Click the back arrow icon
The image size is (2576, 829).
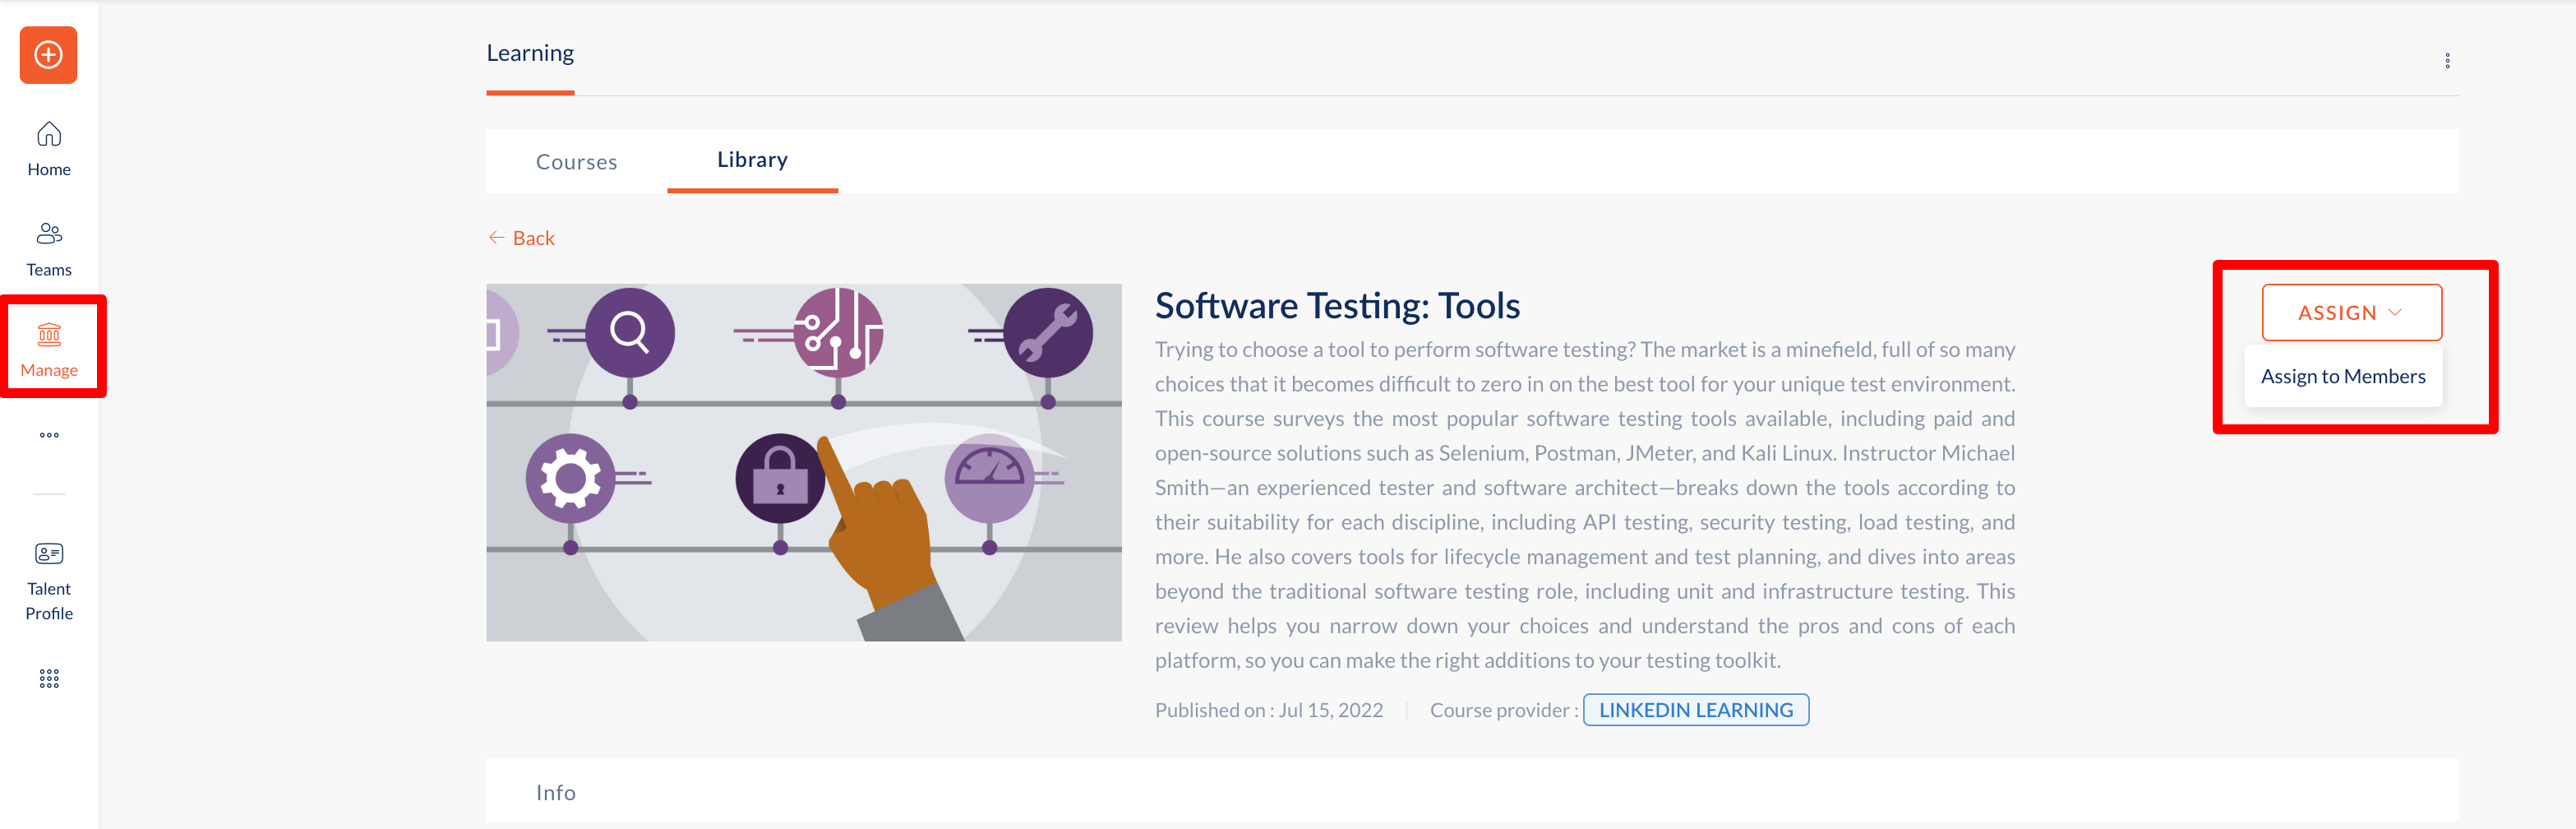pos(496,238)
